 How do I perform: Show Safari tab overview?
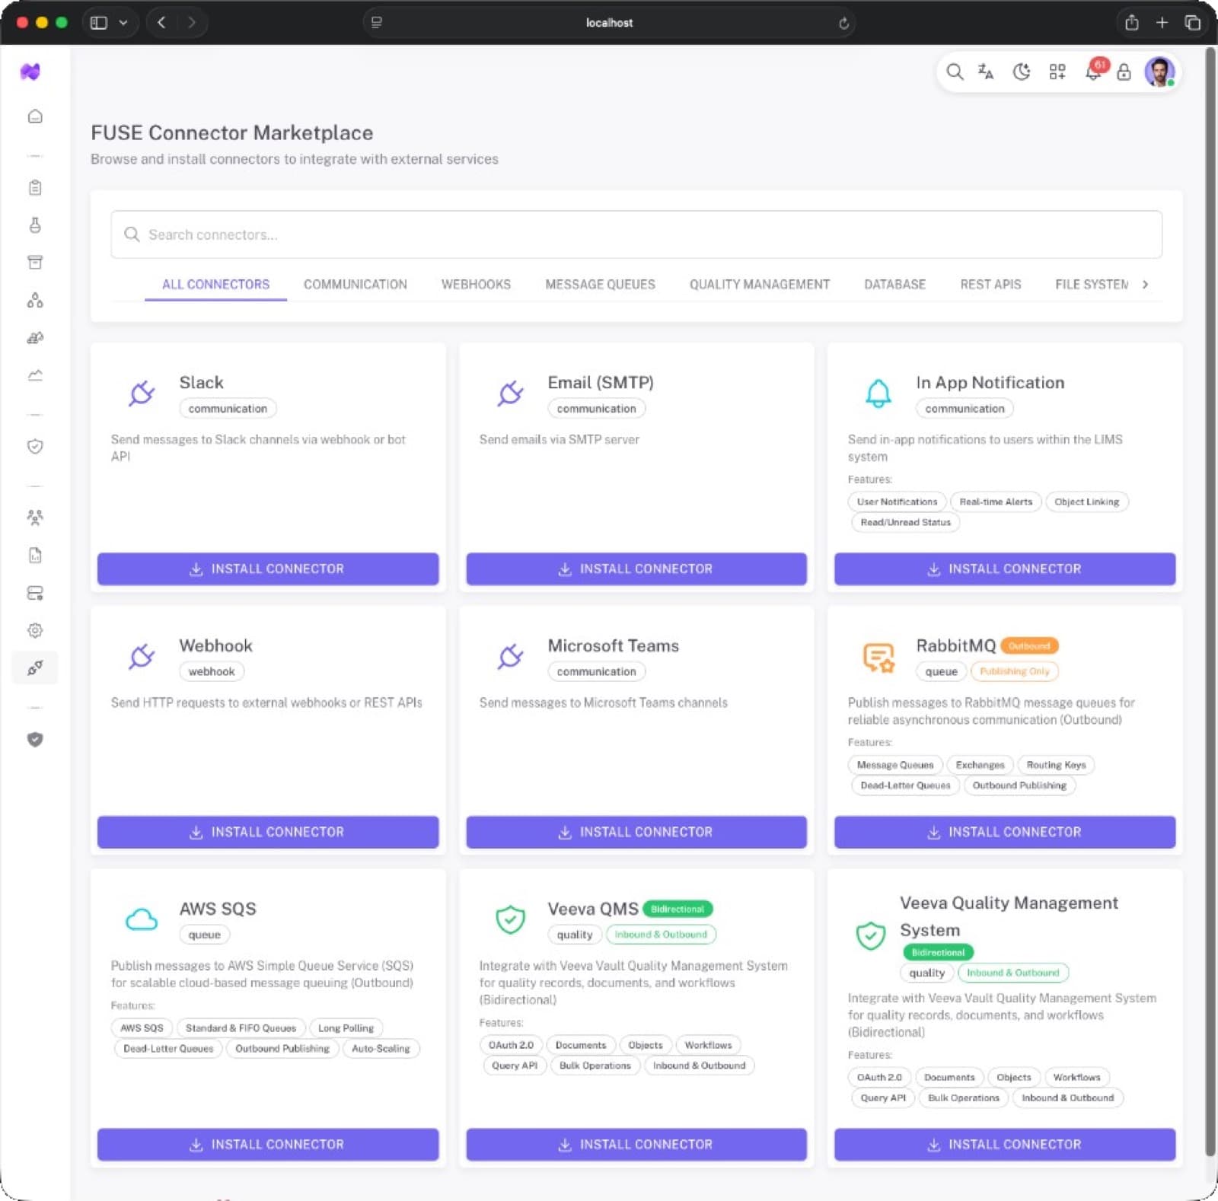[1192, 22]
